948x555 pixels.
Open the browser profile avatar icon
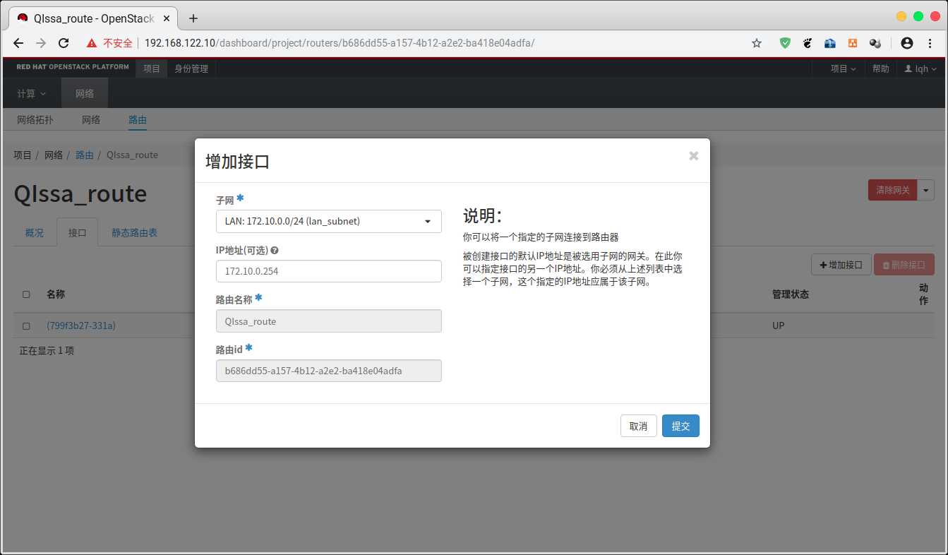907,43
